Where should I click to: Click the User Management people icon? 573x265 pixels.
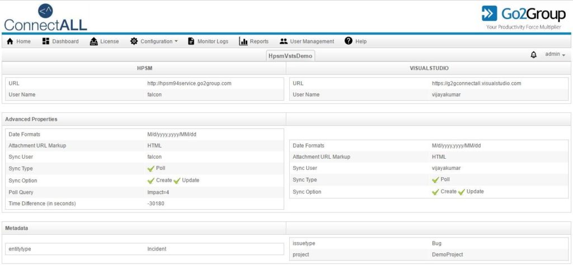point(284,41)
